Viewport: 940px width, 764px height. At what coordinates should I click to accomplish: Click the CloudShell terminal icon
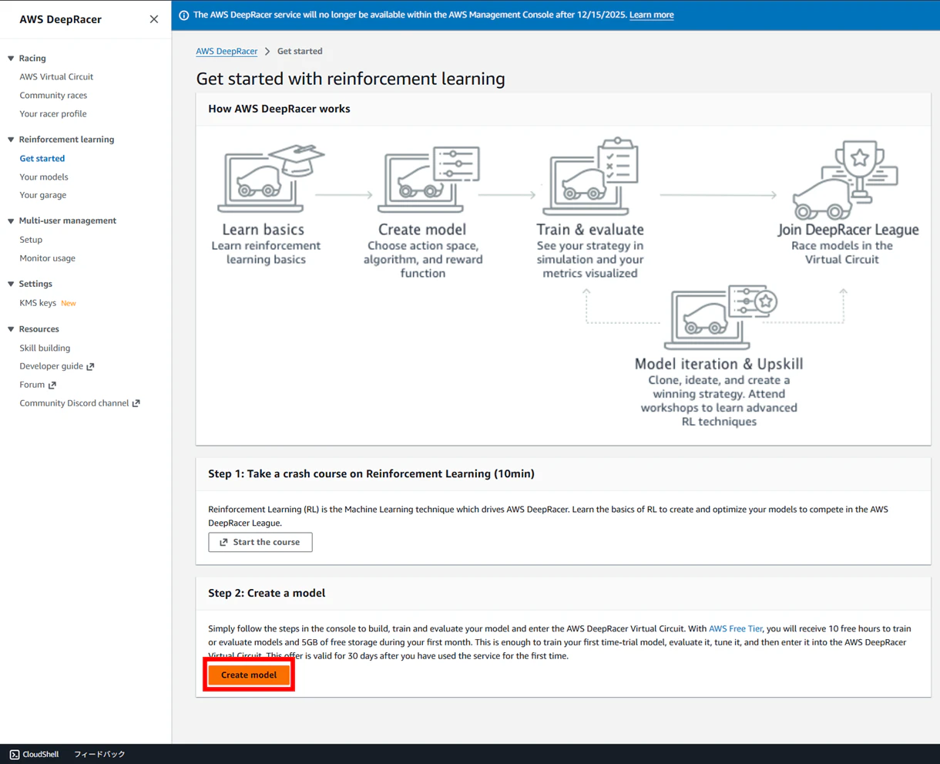click(15, 755)
